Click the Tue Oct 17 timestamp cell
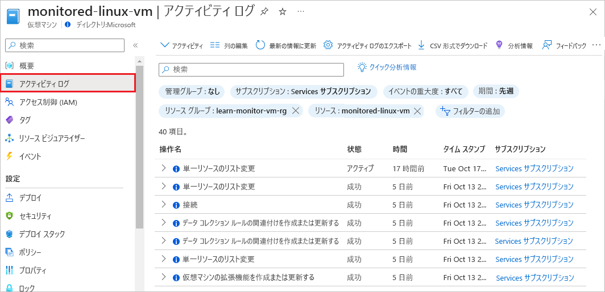Screen dimensions: 605x292 465,168
